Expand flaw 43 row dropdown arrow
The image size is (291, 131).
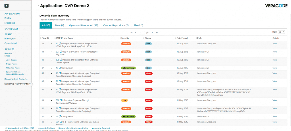[x=52, y=101]
